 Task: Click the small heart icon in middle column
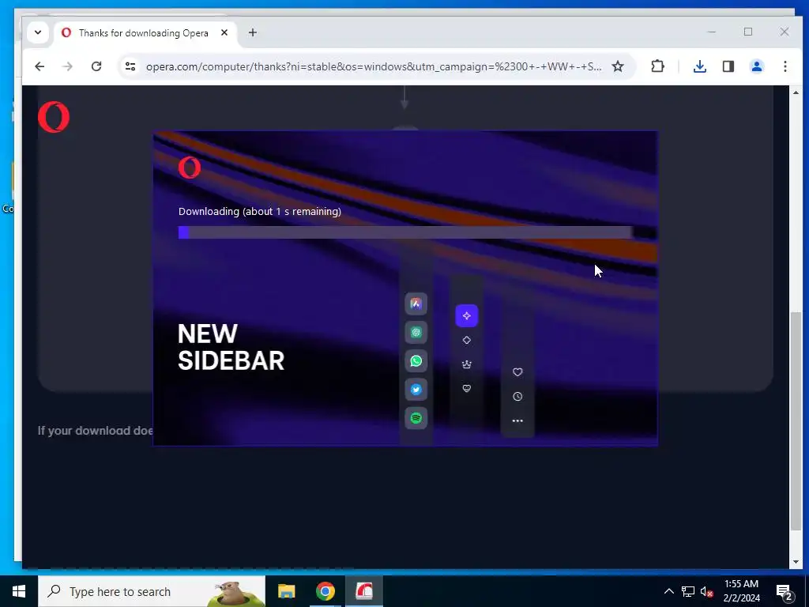(466, 388)
